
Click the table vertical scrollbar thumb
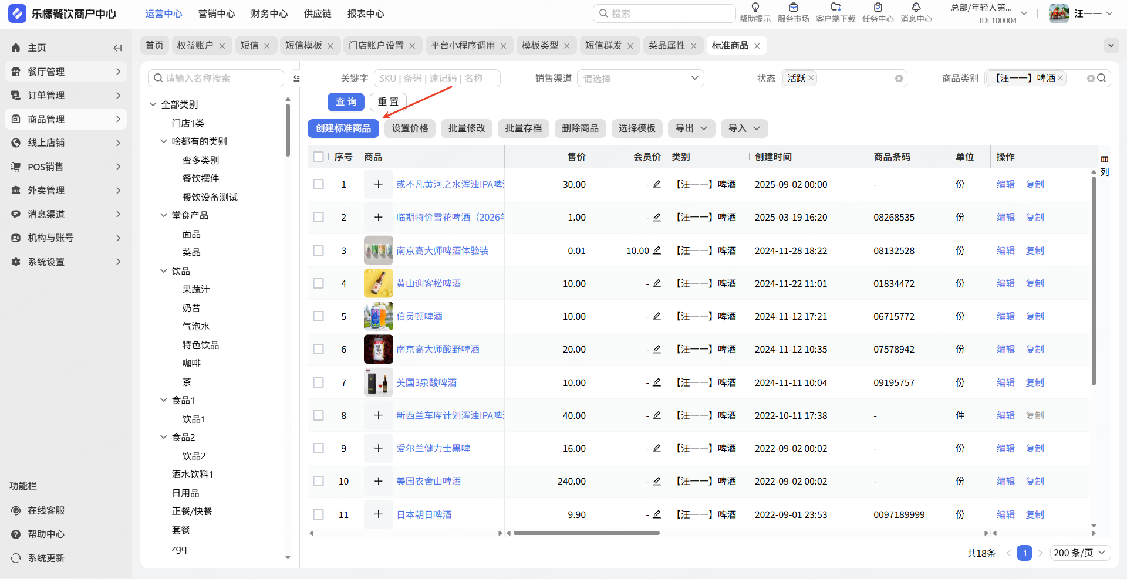point(1094,281)
